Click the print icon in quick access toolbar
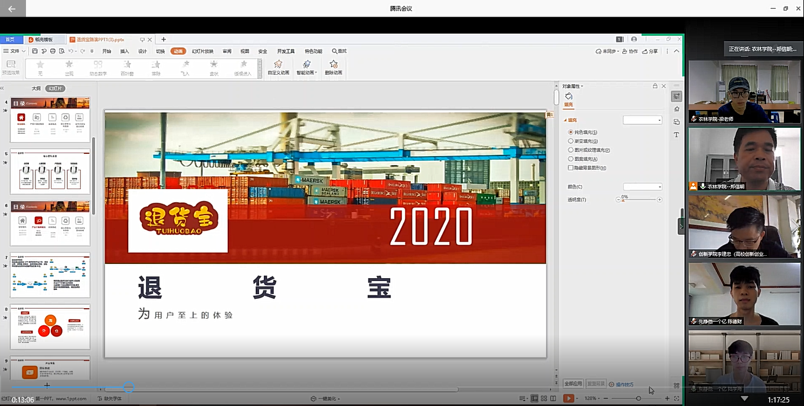 pyautogui.click(x=53, y=51)
